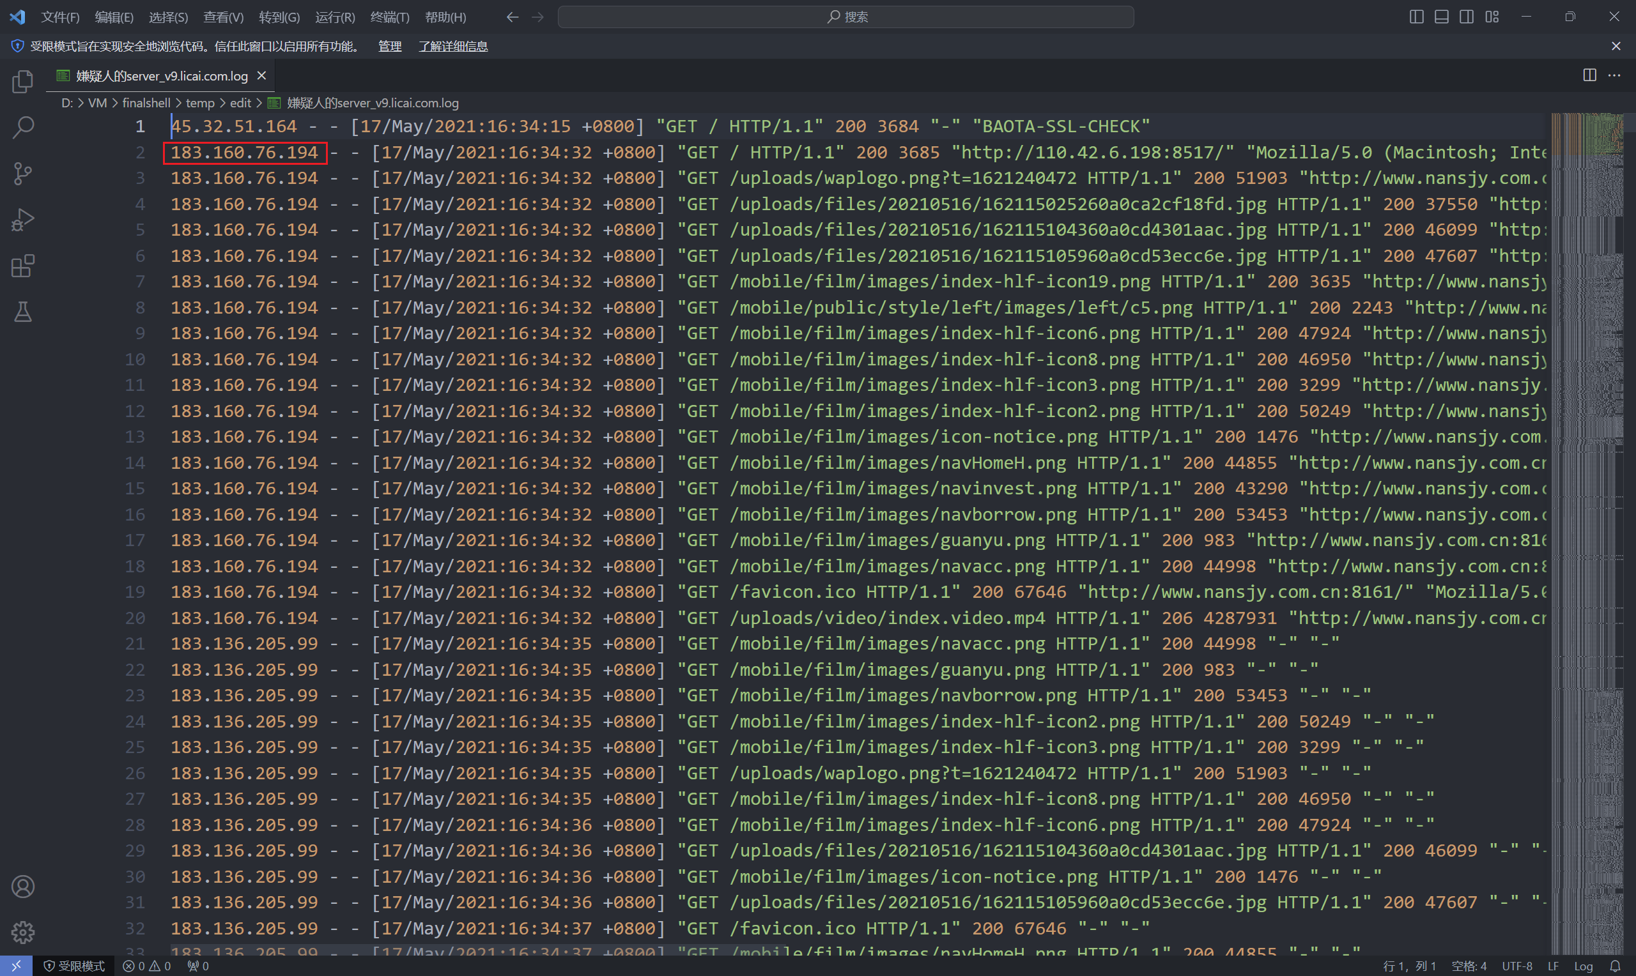This screenshot has width=1636, height=976.
Task: Open 查看(V) menu
Action: coord(224,17)
